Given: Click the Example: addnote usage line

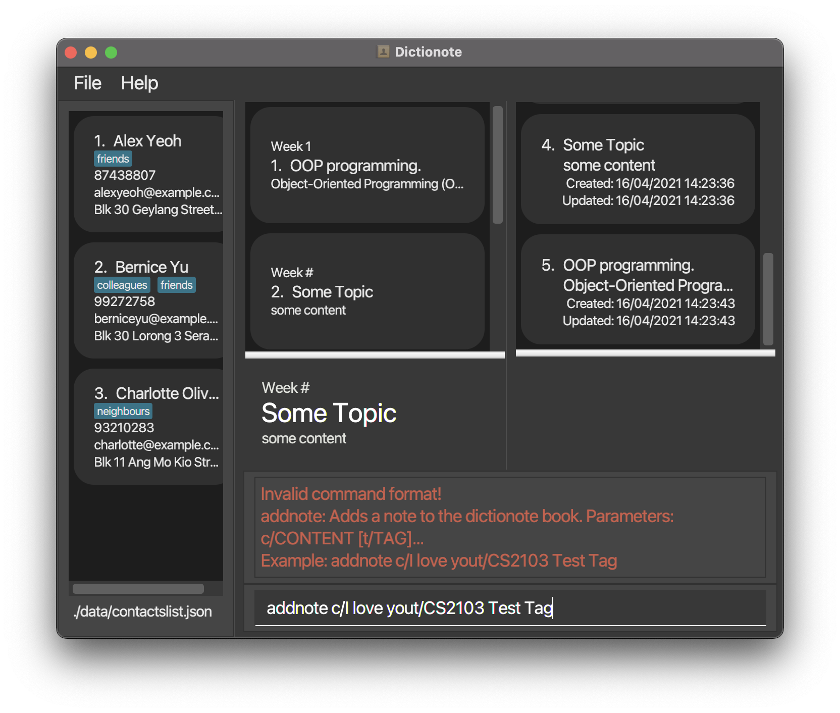Looking at the screenshot, I should 439,561.
